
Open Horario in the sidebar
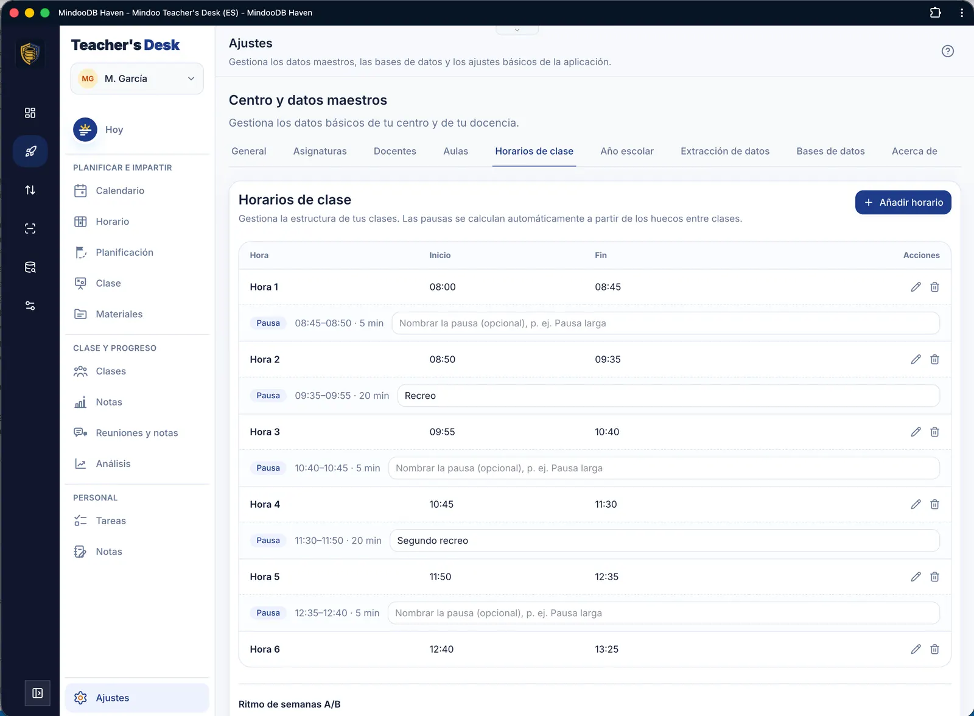coord(137,222)
